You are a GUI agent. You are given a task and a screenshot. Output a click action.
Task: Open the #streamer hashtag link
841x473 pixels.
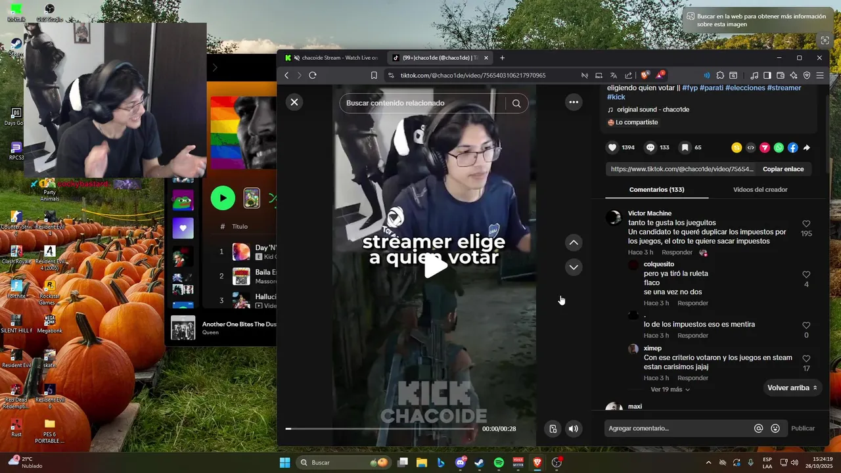pyautogui.click(x=784, y=87)
